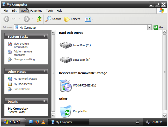Click the Recycle Bin label
168x127 pixels.
80,111
